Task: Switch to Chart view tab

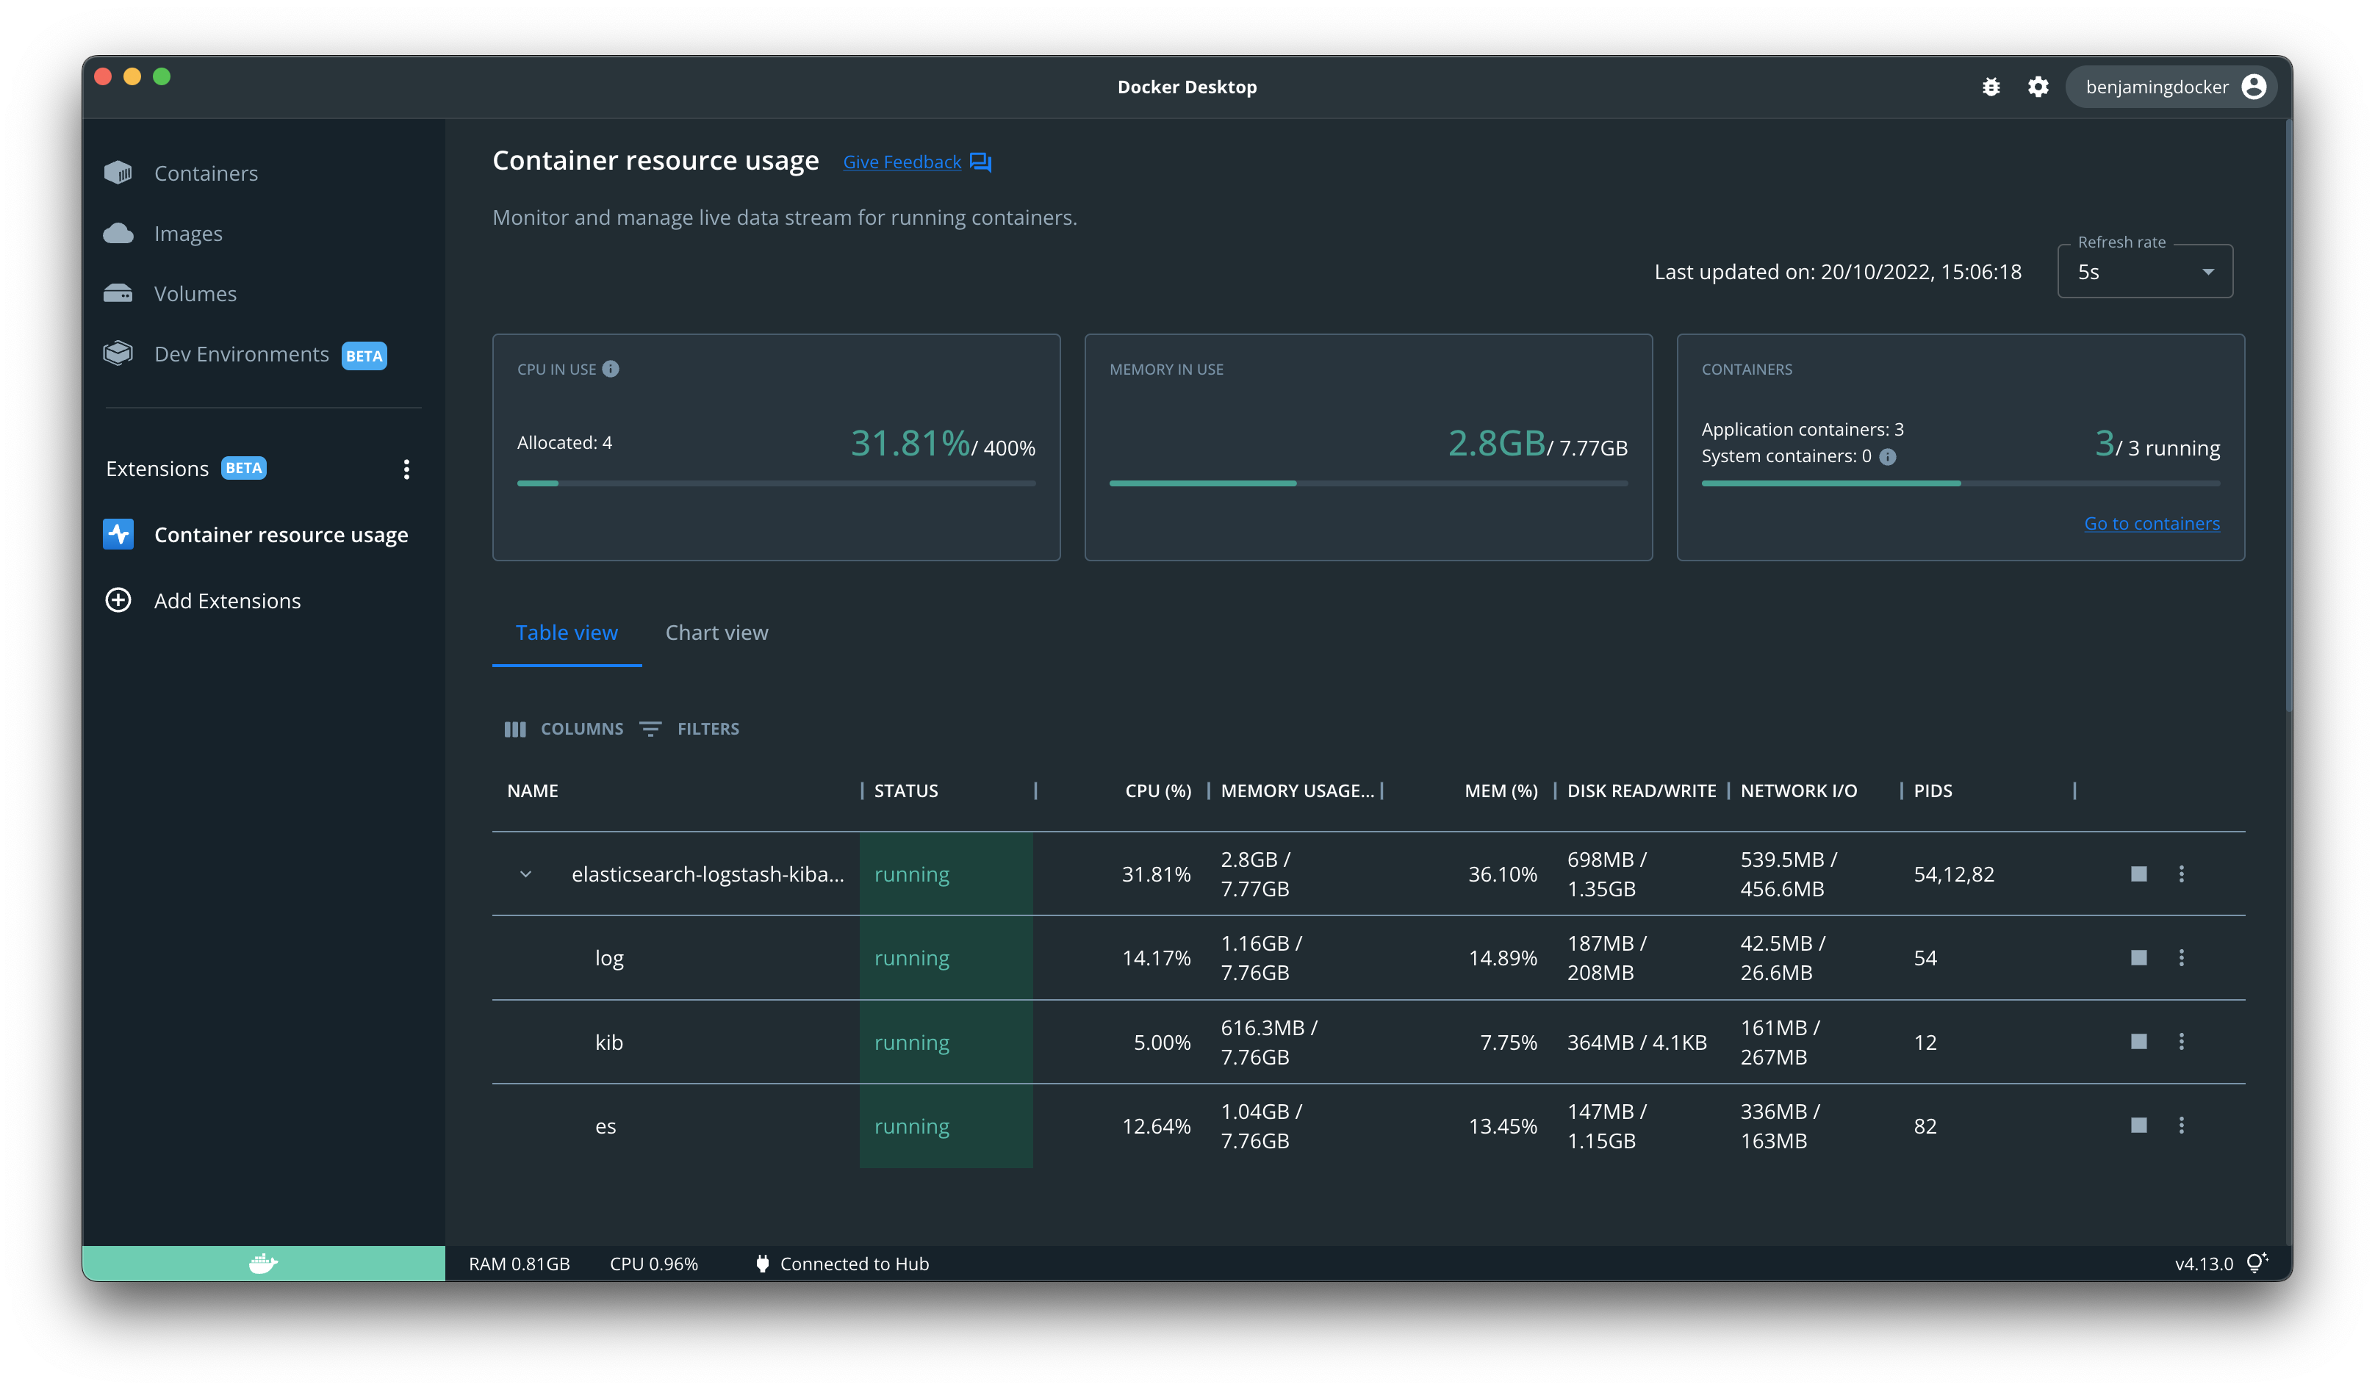Action: click(716, 633)
